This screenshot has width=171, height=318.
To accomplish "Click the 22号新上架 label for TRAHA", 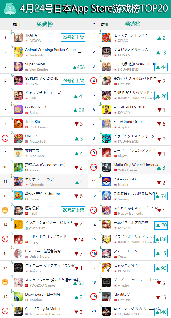I will [x=73, y=38].
